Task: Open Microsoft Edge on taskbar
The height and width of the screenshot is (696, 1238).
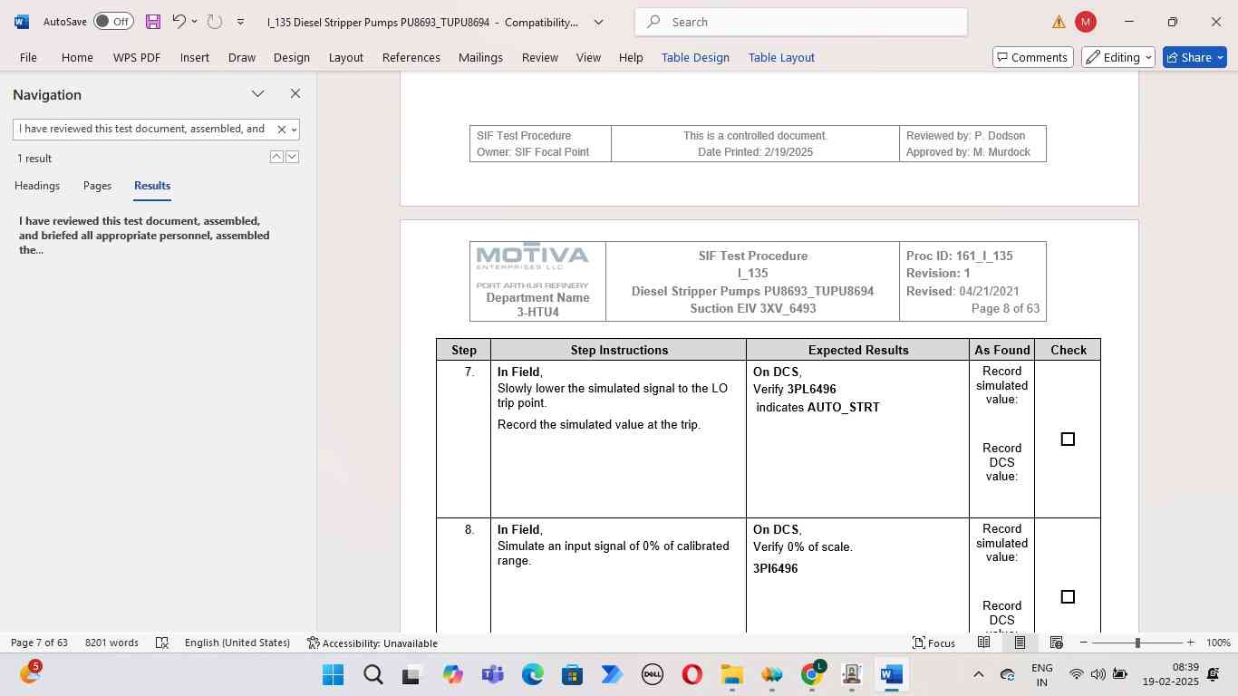Action: coord(532,674)
